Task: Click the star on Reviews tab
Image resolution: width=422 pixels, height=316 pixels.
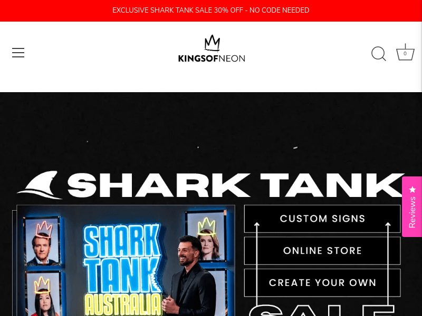Action: (413, 190)
